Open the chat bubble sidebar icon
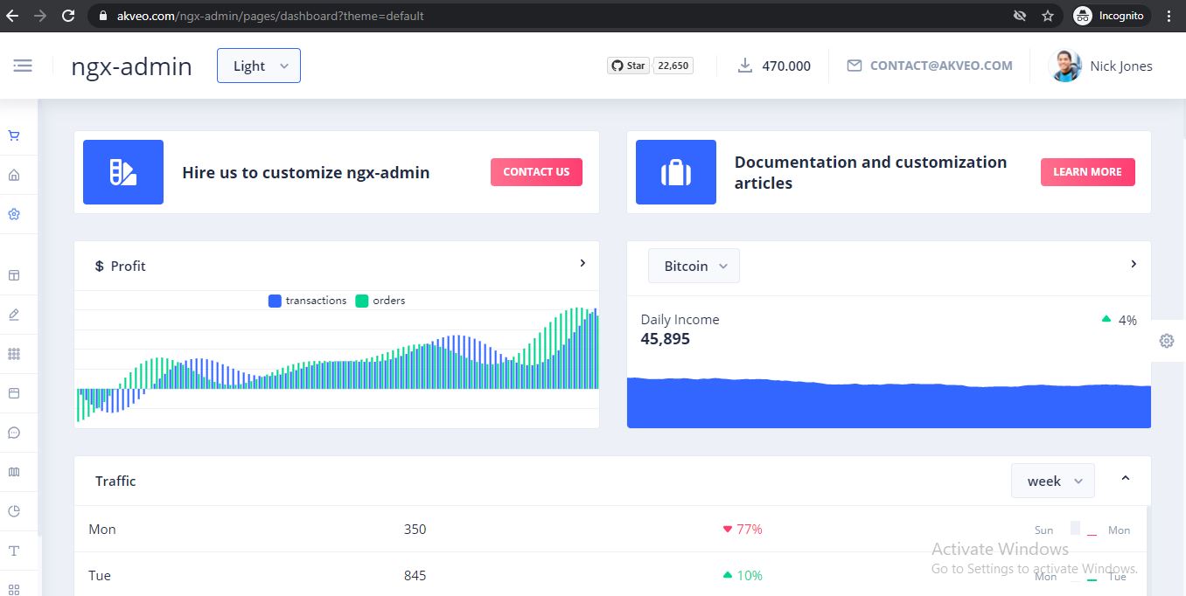The width and height of the screenshot is (1186, 596). [x=14, y=433]
